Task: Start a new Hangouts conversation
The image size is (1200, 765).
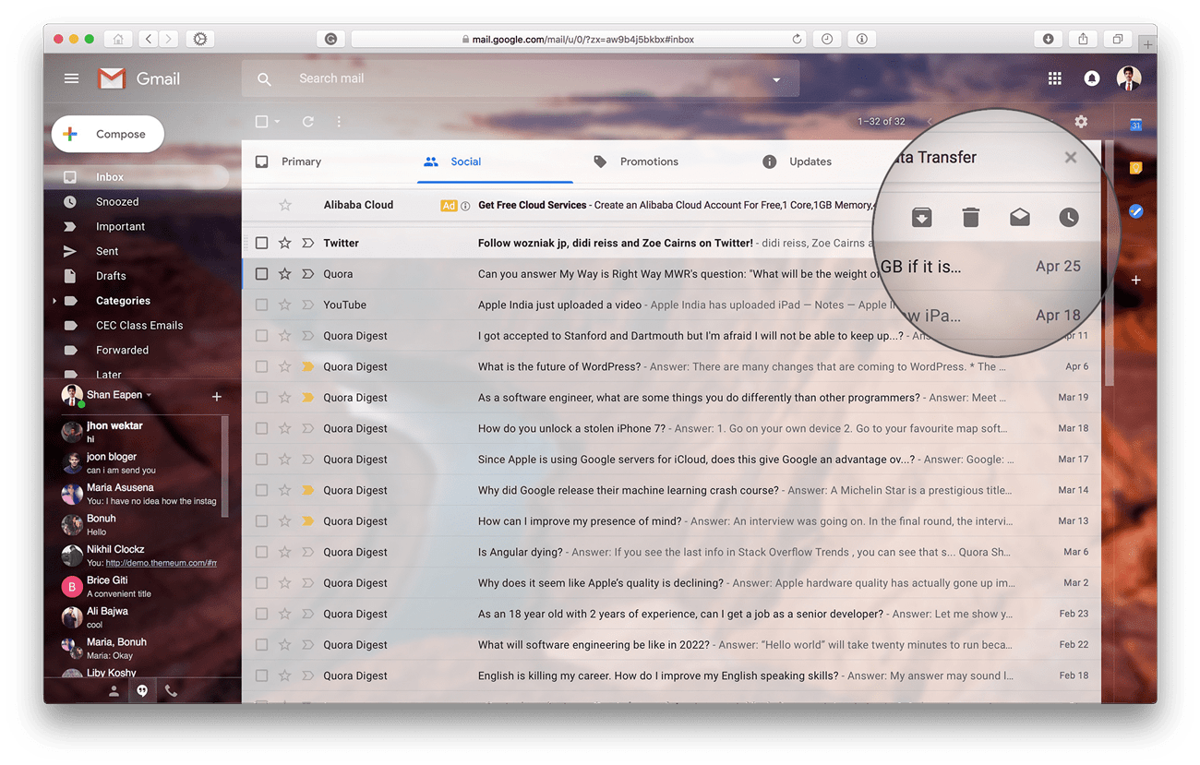Action: 217,397
